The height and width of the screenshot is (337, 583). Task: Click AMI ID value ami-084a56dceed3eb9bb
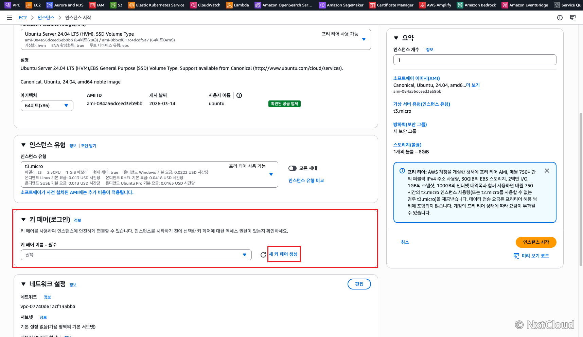[x=114, y=104]
